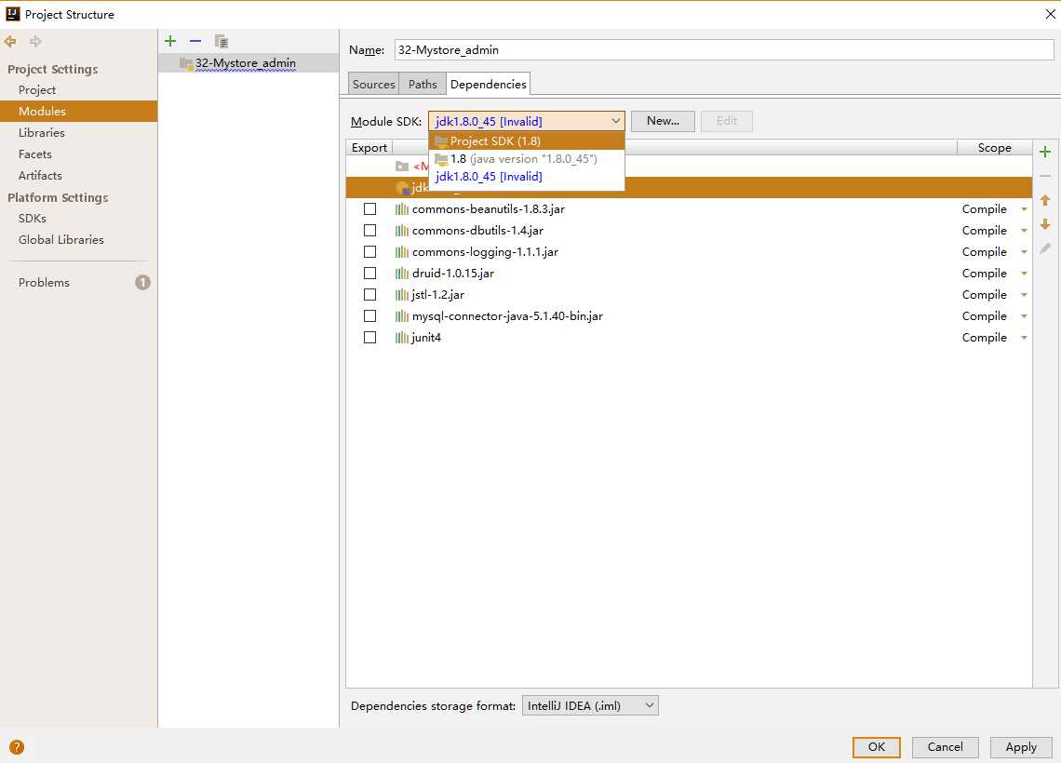The width and height of the screenshot is (1061, 763).
Task: Go back with the left arrow icon
Action: click(10, 41)
